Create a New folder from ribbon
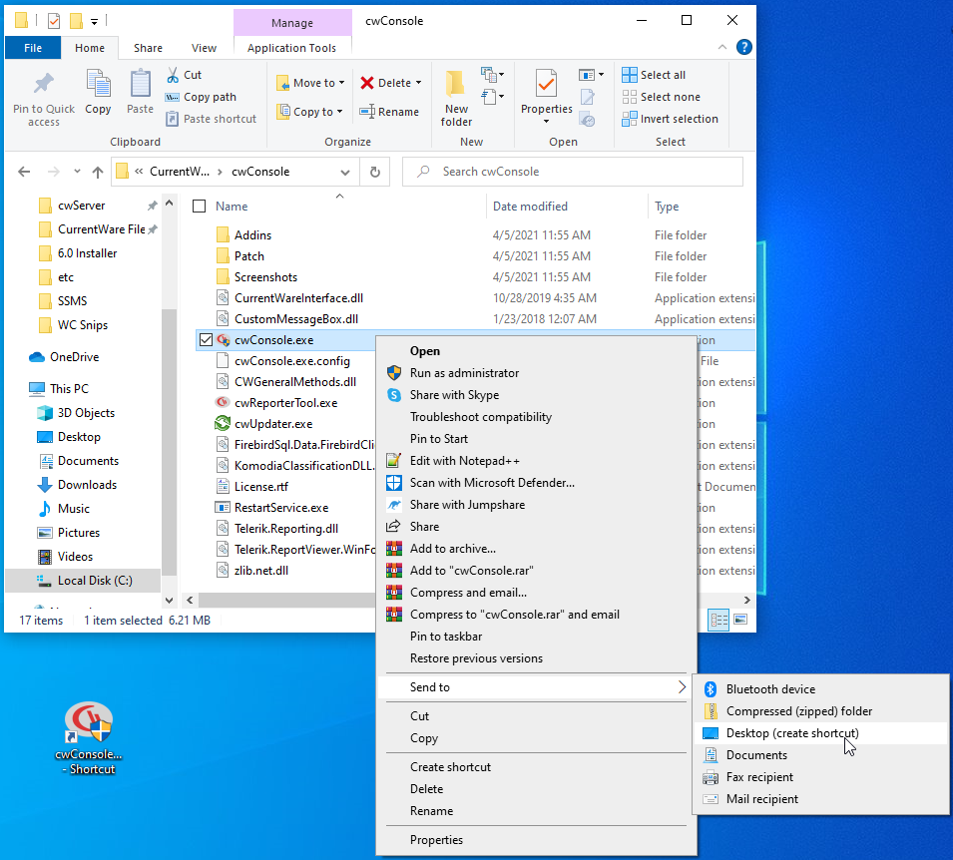Viewport: 953px width, 860px height. click(x=456, y=98)
